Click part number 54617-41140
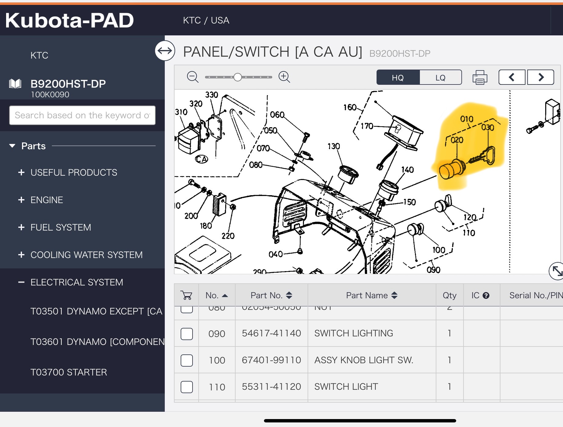Viewport: 563px width, 427px height. point(271,333)
